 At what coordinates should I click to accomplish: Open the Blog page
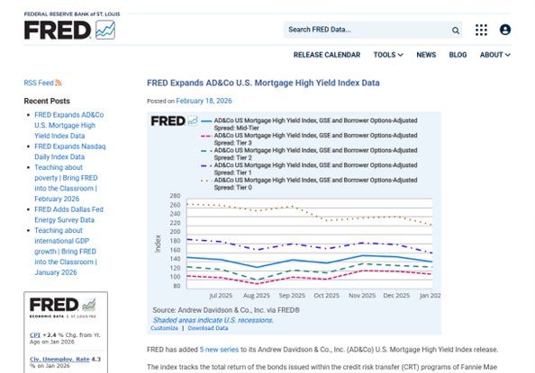[x=458, y=55]
